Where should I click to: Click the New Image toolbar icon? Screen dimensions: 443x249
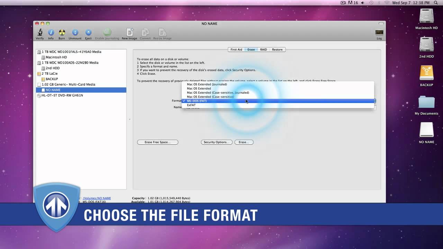pos(130,32)
